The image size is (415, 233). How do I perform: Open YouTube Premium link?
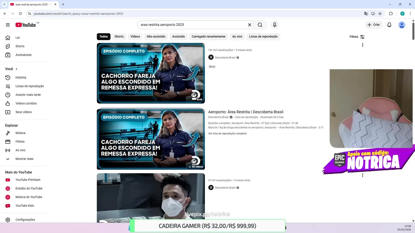point(25,180)
